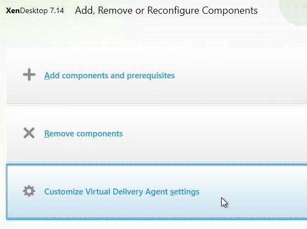Click the gray X remove icon
This screenshot has width=307, height=229.
[x=29, y=133]
